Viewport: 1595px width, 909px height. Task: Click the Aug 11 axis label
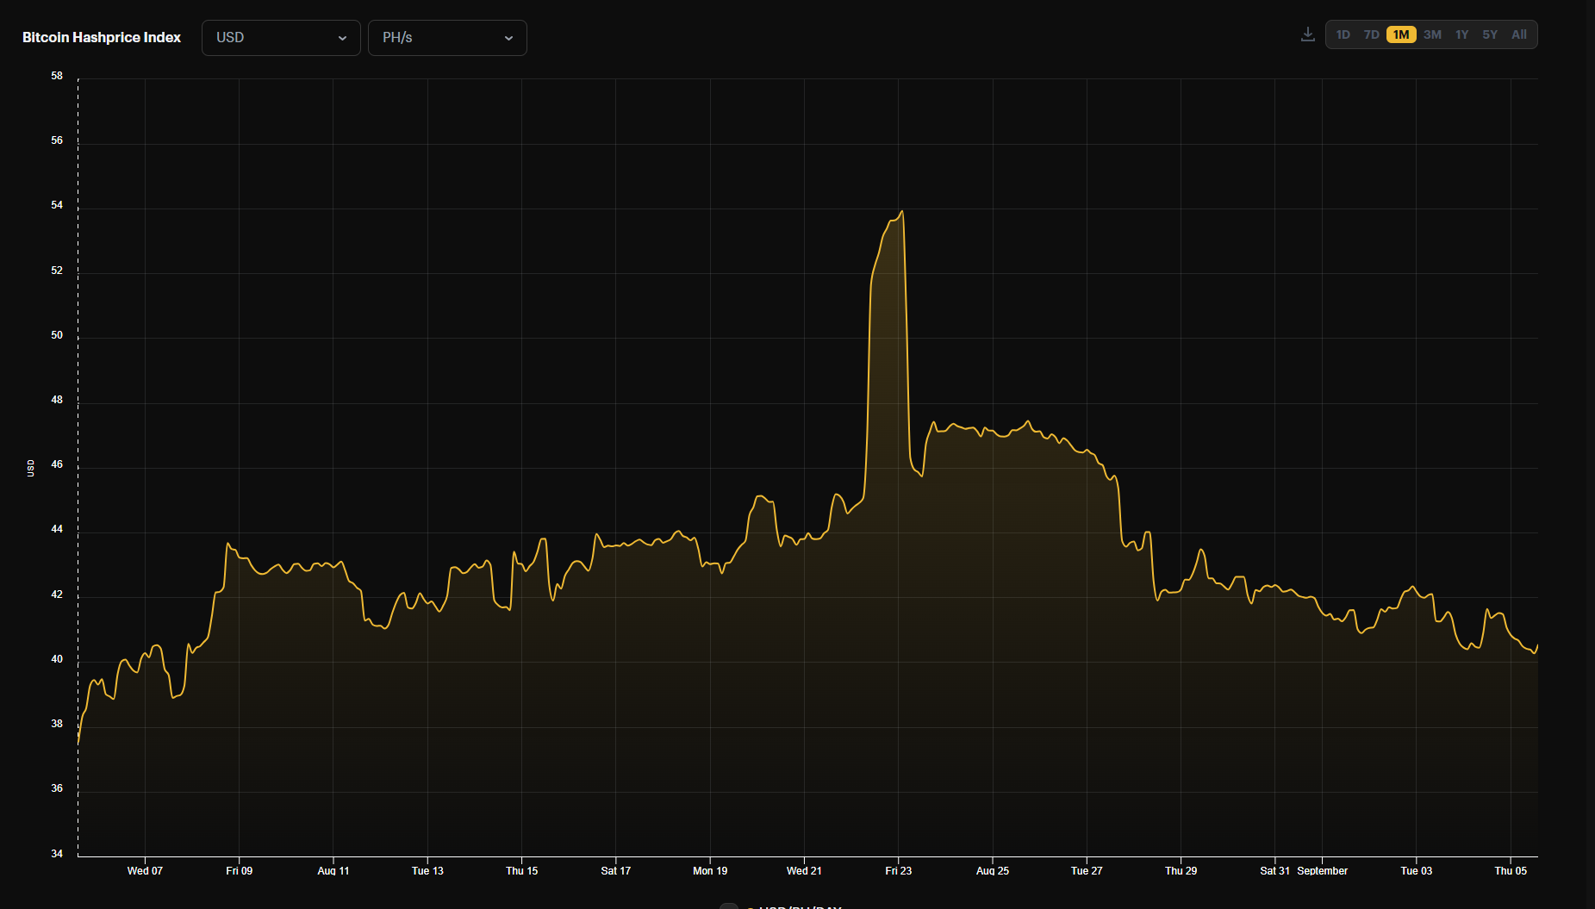click(333, 871)
